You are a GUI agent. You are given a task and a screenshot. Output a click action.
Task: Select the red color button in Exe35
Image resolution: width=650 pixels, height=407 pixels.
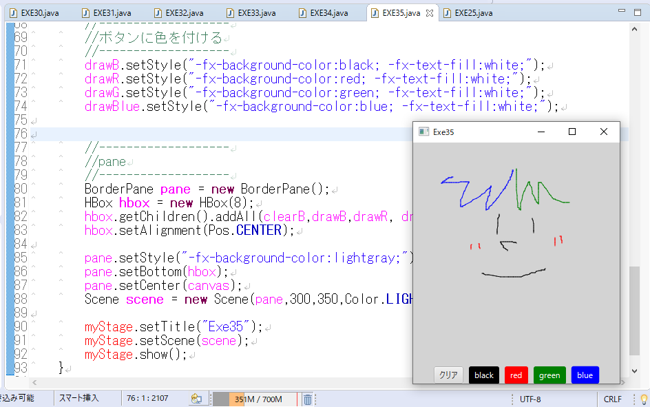pos(516,375)
